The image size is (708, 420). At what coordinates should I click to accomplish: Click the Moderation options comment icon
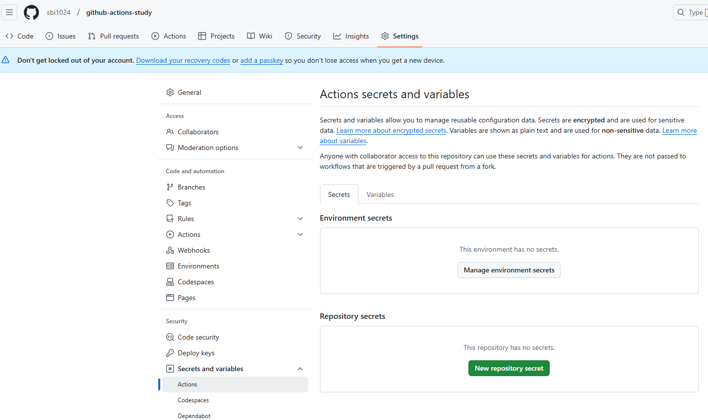click(170, 148)
